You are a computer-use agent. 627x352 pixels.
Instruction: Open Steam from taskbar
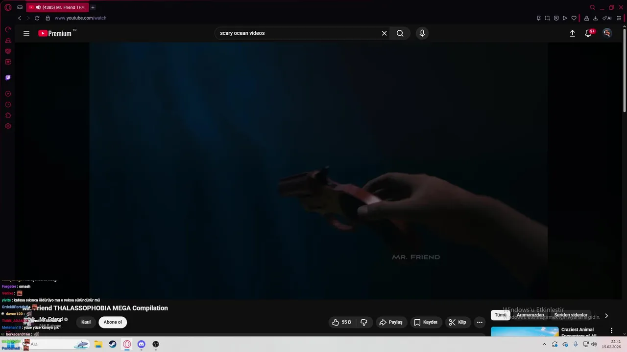tap(113, 344)
